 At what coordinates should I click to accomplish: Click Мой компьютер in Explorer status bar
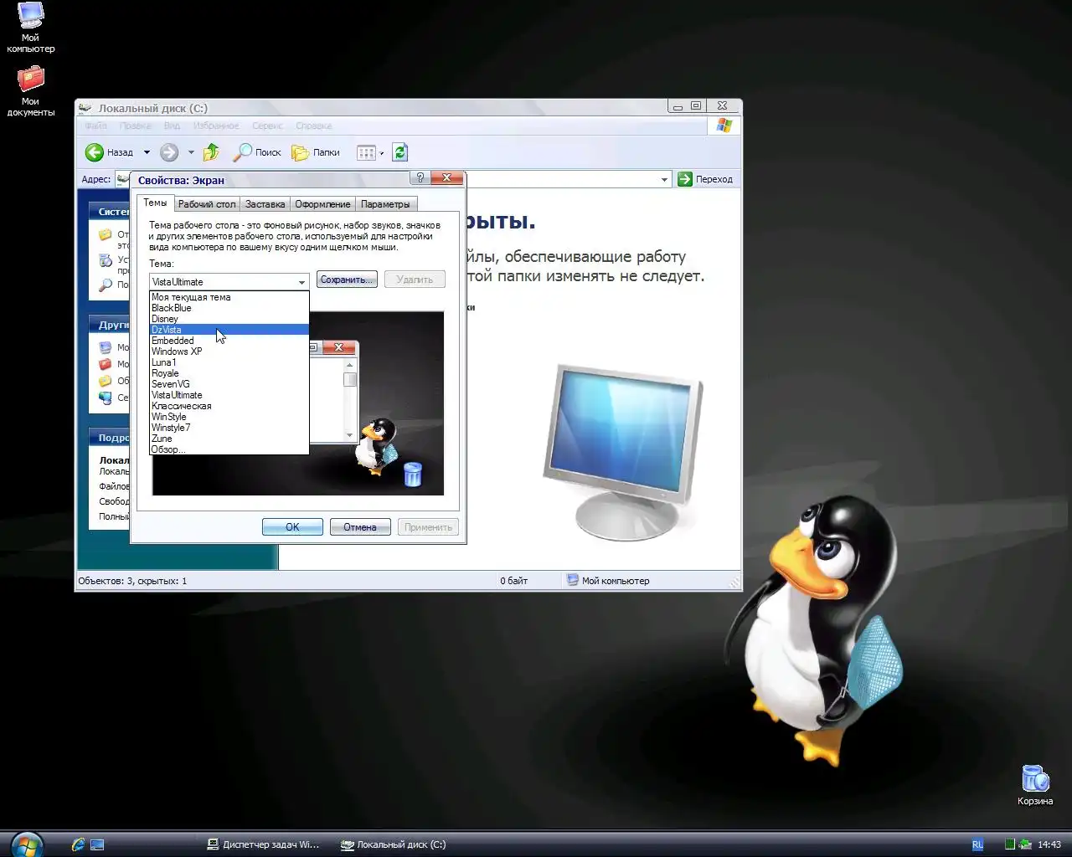tap(608, 581)
